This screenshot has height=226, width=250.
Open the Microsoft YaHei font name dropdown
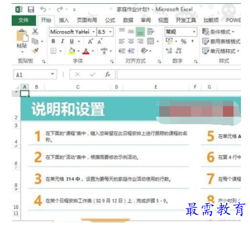coord(93,32)
